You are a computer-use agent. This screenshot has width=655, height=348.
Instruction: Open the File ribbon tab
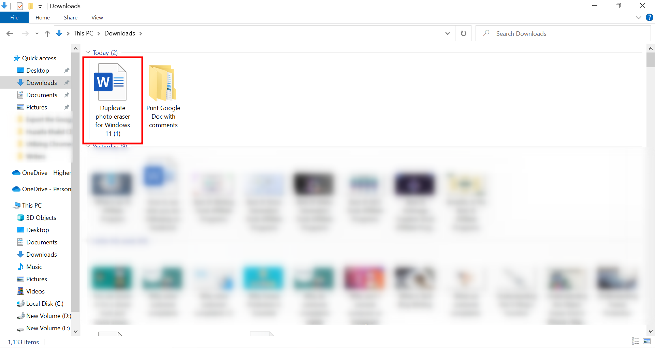[14, 17]
